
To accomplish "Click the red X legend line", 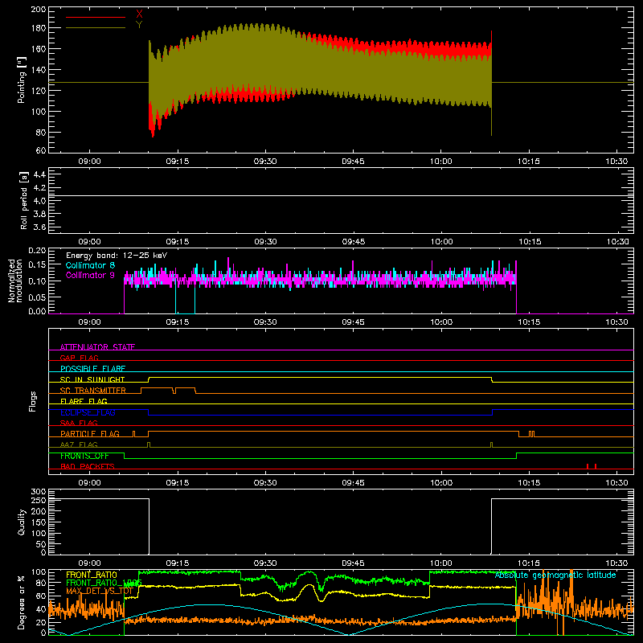I will 96,17.
